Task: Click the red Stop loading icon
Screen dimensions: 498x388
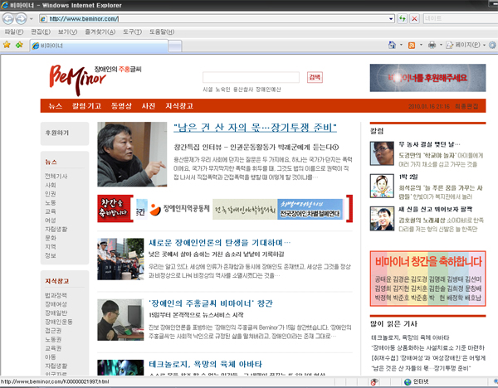Action: 414,19
